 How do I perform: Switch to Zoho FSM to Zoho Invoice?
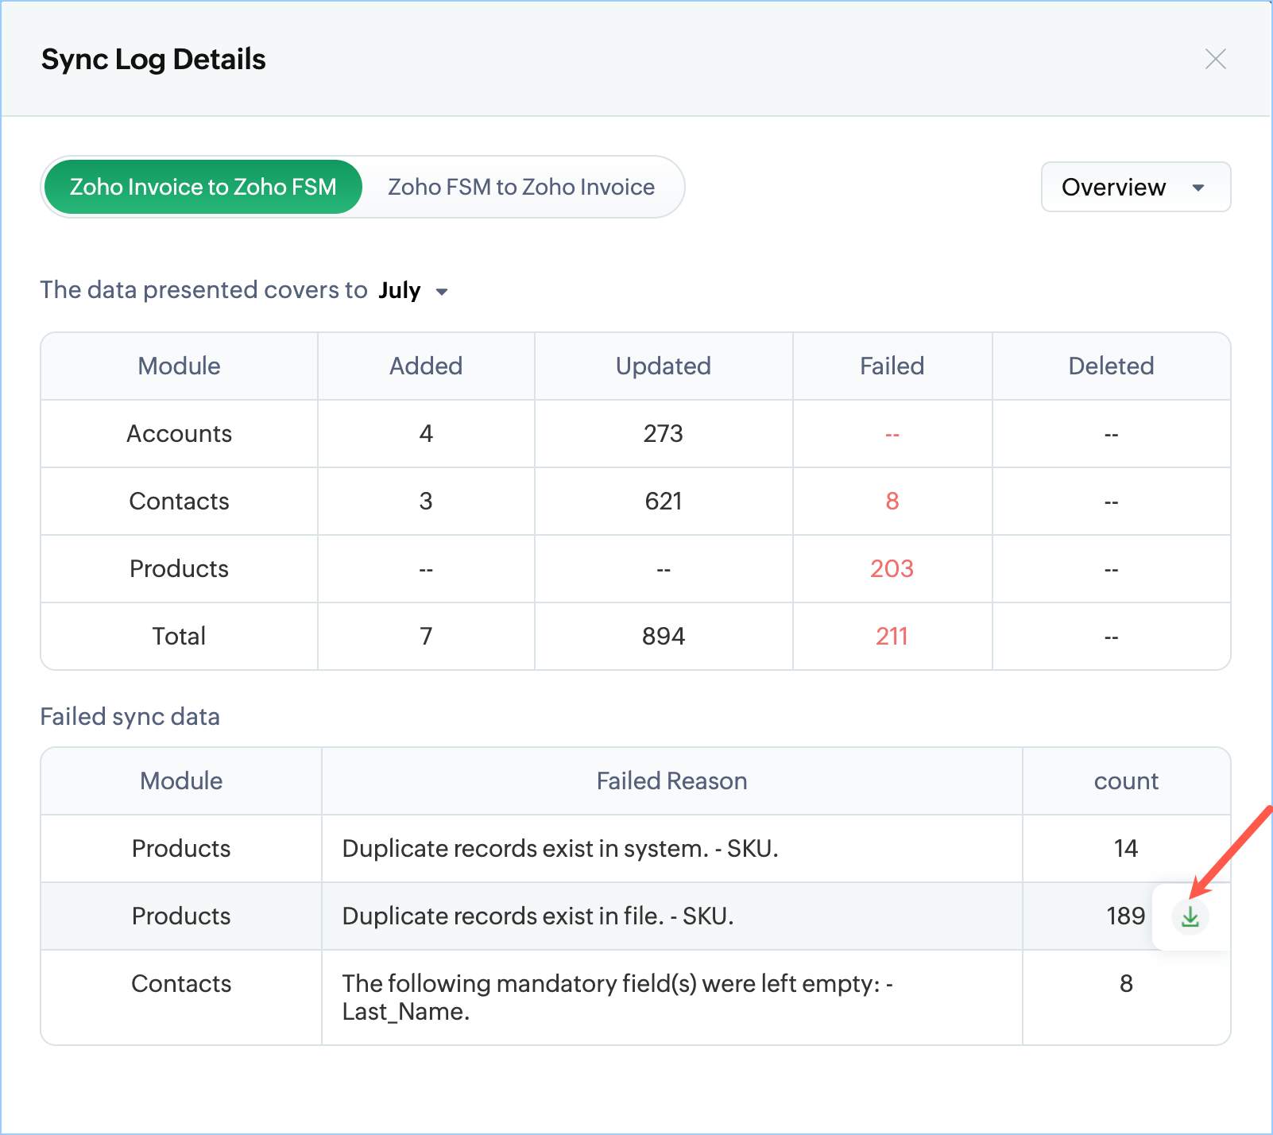click(x=521, y=187)
